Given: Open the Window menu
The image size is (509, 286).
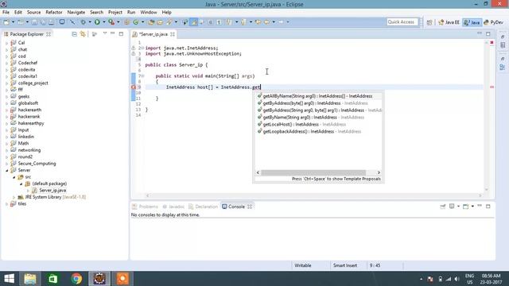Looking at the screenshot, I should (149, 13).
